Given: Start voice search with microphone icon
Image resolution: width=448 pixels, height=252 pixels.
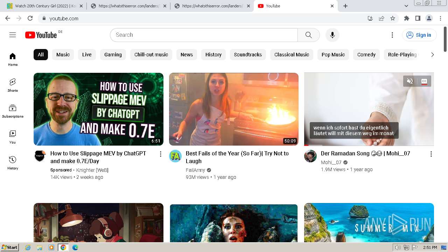Looking at the screenshot, I should pos(332,35).
